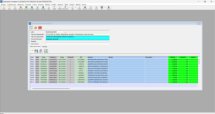Click the Fecha column header
The image size is (215, 114).
coord(62,57)
